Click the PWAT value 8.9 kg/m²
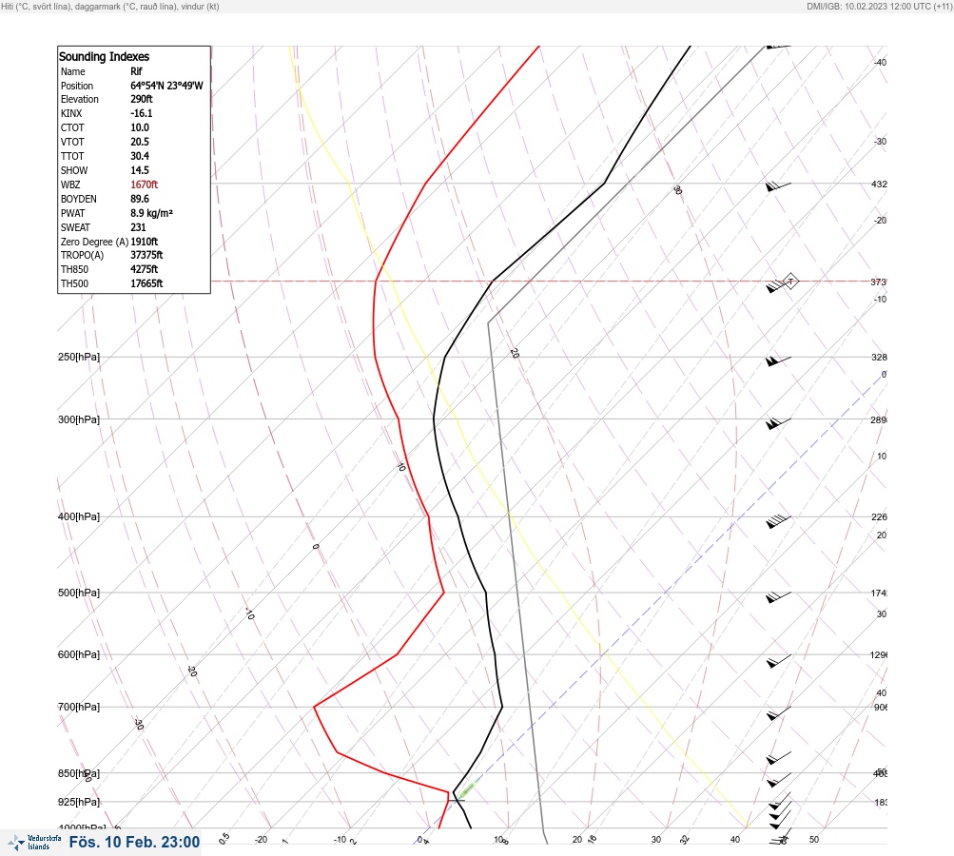The height and width of the screenshot is (856, 954). [x=151, y=213]
